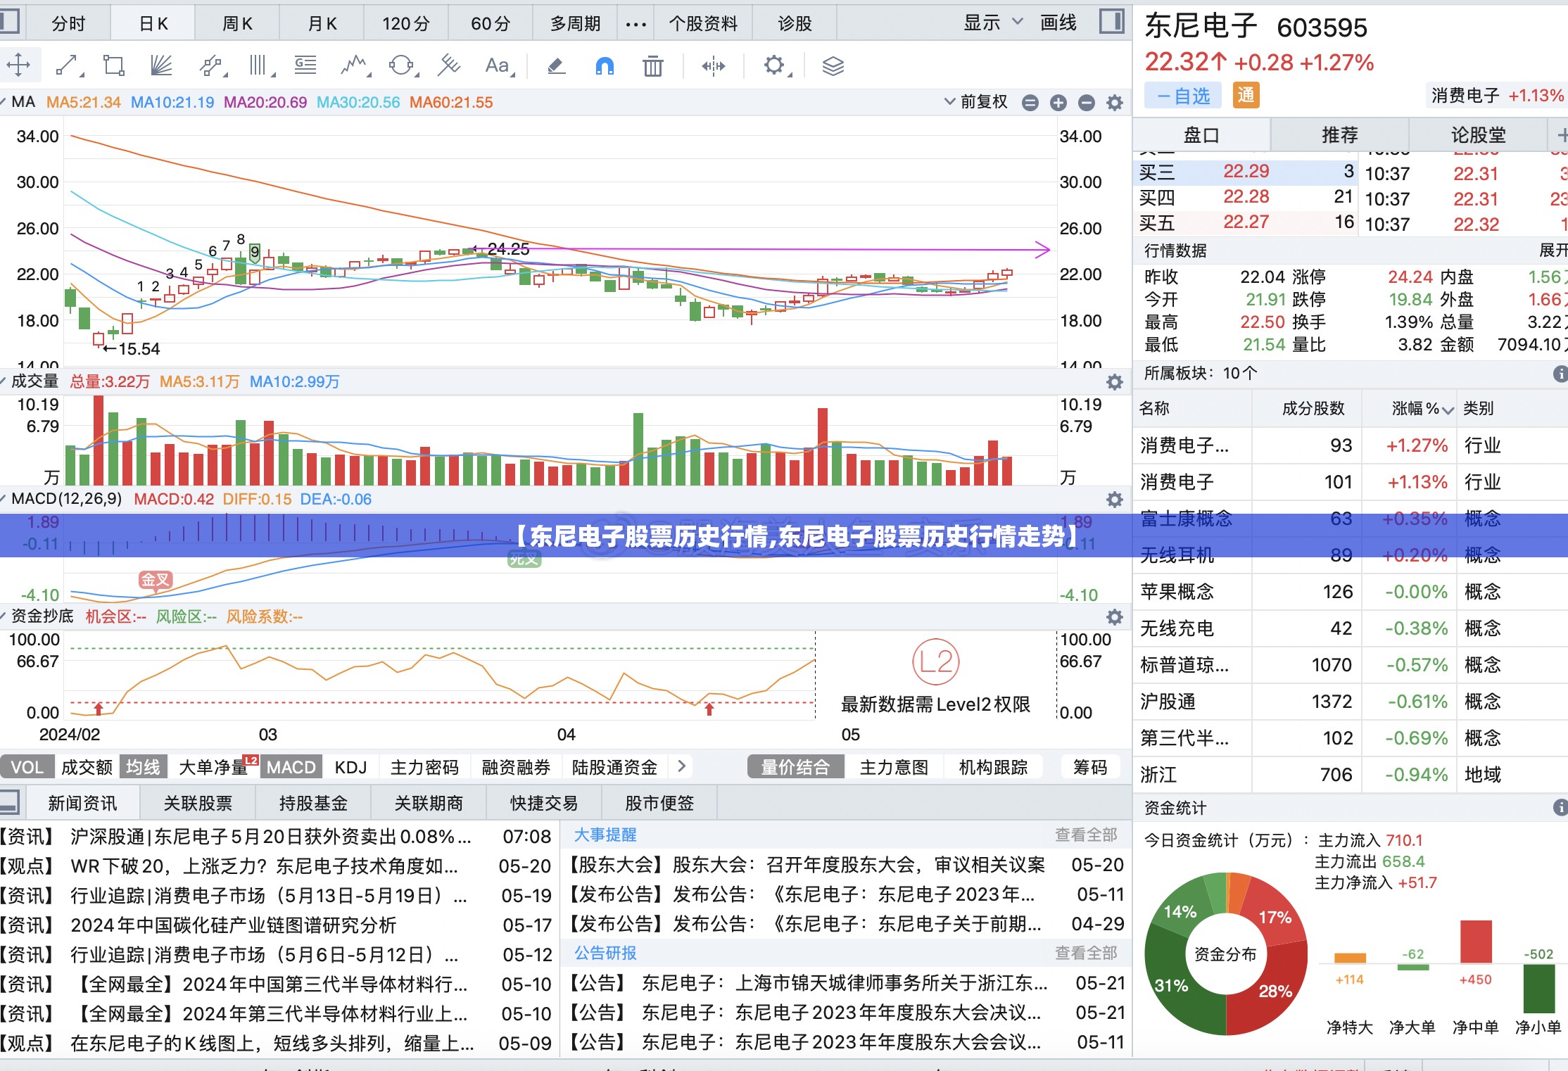This screenshot has height=1071, width=1568.
Task: Click the 自选 watchlist button
Action: tap(1183, 96)
